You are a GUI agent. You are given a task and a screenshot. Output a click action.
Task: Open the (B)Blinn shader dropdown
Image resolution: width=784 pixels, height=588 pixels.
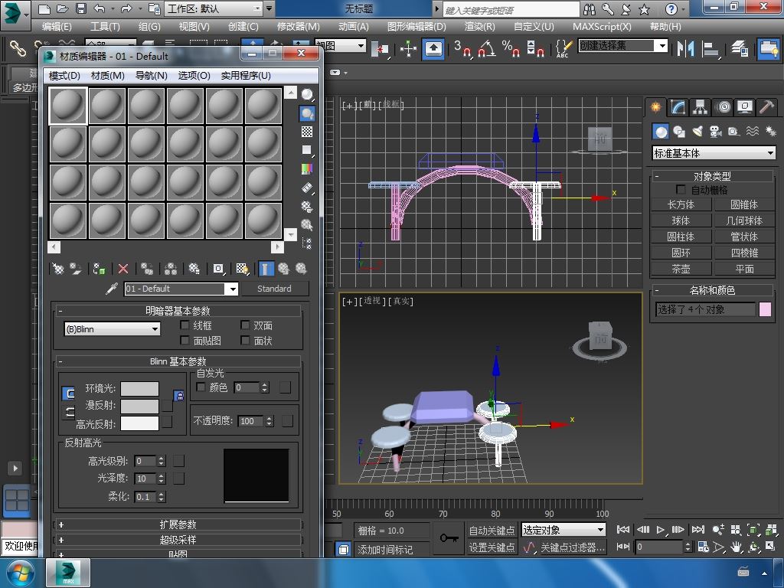(x=112, y=329)
